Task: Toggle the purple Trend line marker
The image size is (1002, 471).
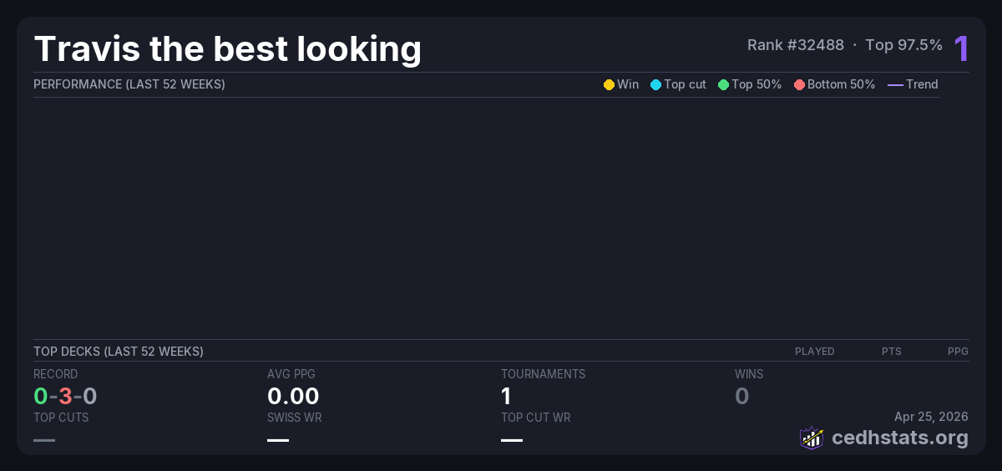Action: [x=894, y=84]
